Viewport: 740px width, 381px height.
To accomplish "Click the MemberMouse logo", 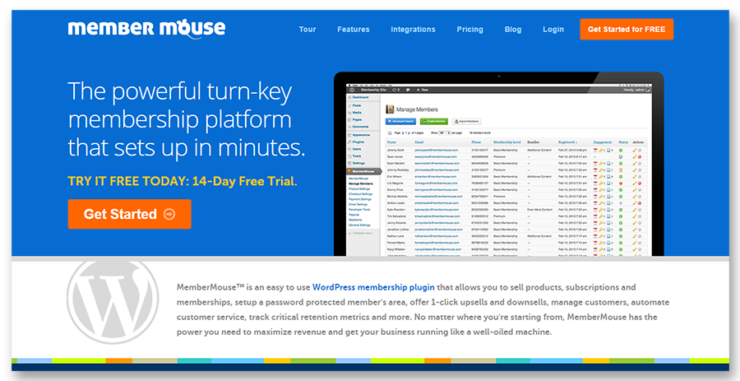I will [x=146, y=29].
